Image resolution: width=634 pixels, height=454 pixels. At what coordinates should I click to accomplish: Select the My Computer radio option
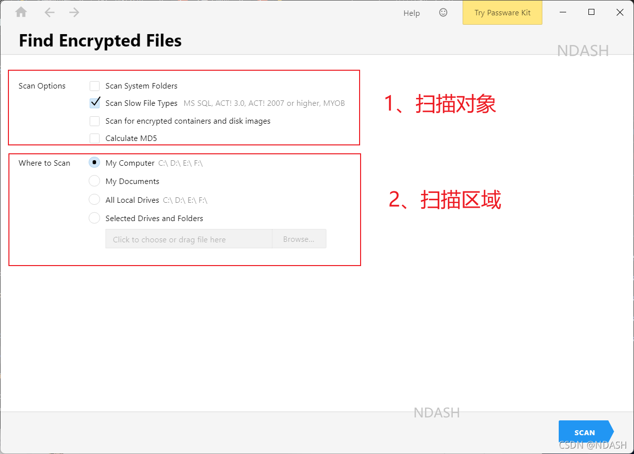click(x=94, y=162)
